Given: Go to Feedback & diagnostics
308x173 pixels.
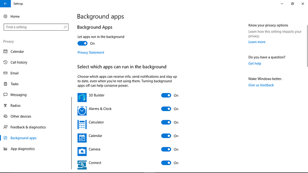Looking at the screenshot, I should coord(28,127).
